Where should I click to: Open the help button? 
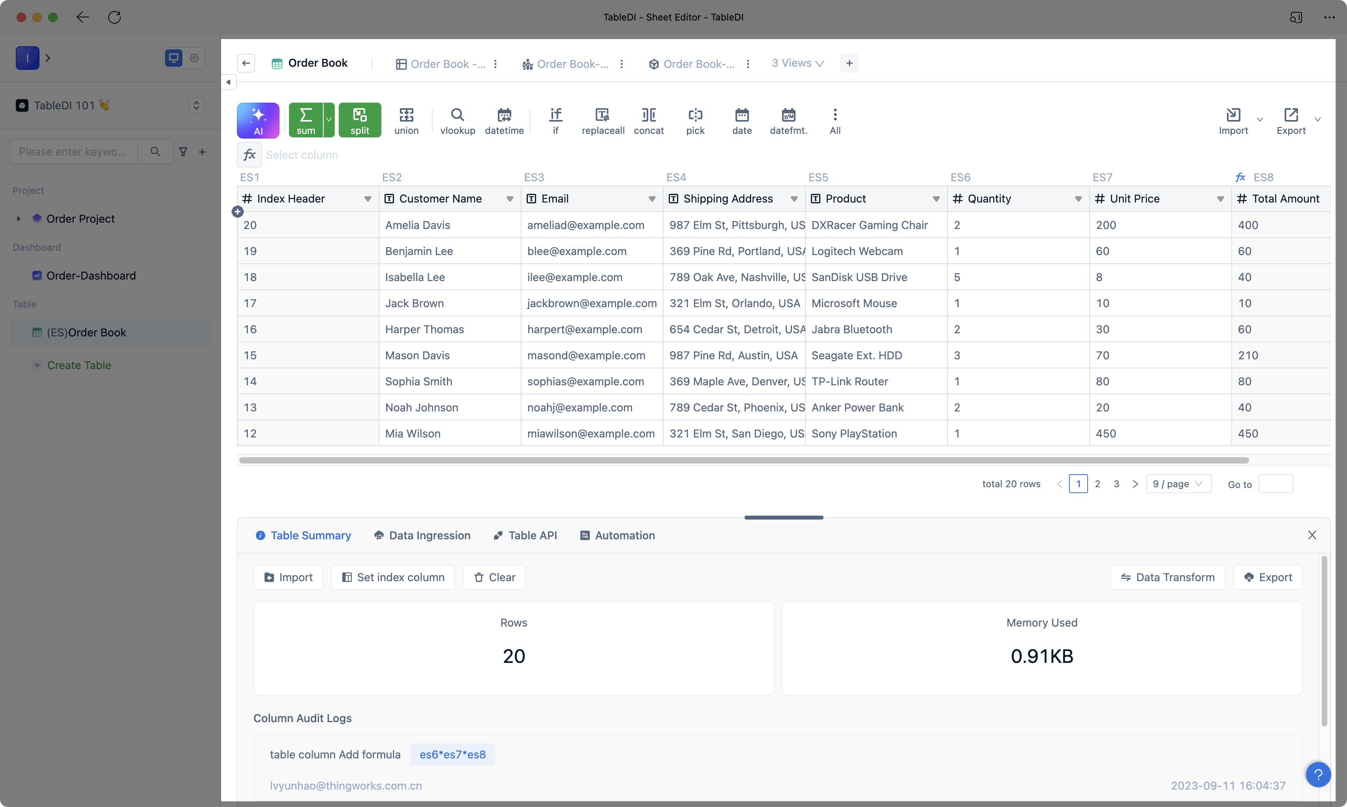coord(1318,774)
